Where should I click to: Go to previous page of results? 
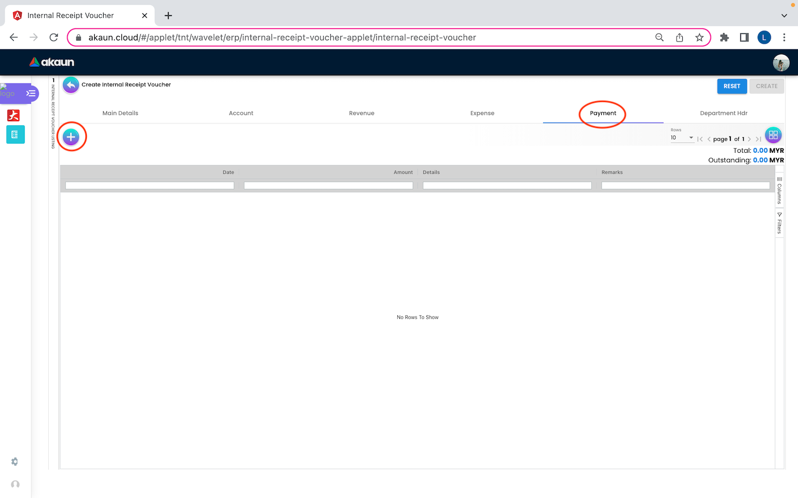(709, 139)
